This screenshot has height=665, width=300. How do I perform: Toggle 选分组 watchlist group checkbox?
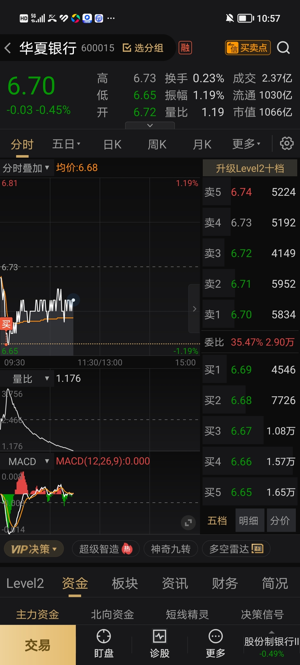143,48
